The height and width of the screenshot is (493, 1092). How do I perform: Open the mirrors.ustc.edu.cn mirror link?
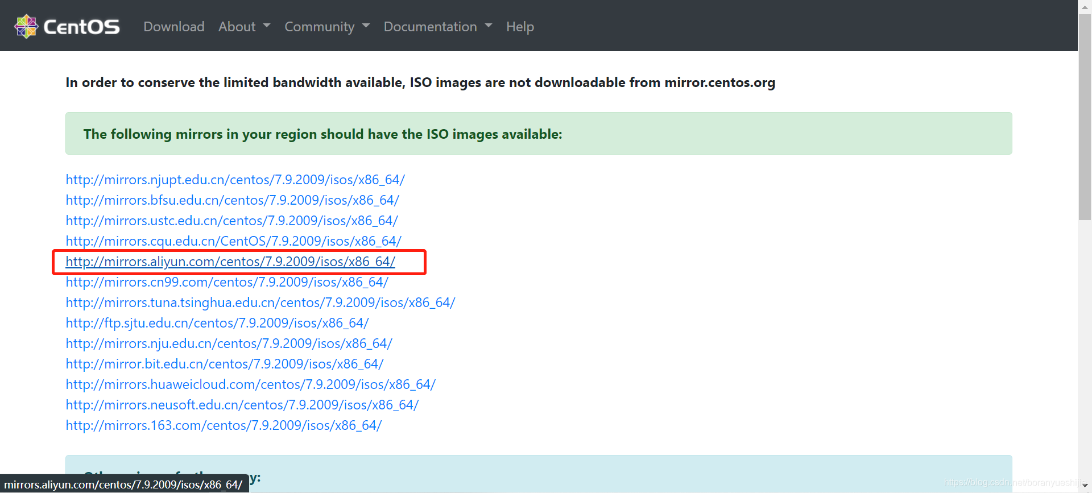pyautogui.click(x=231, y=221)
